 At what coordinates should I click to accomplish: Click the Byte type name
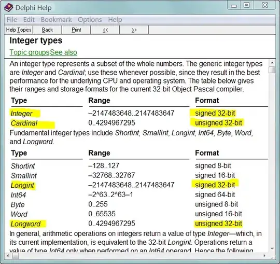tap(18, 205)
